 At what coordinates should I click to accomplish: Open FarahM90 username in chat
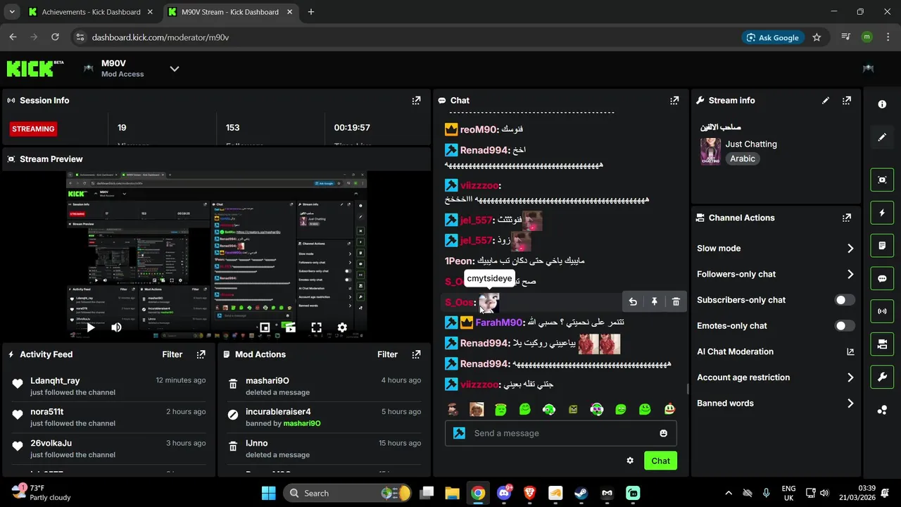(x=499, y=323)
